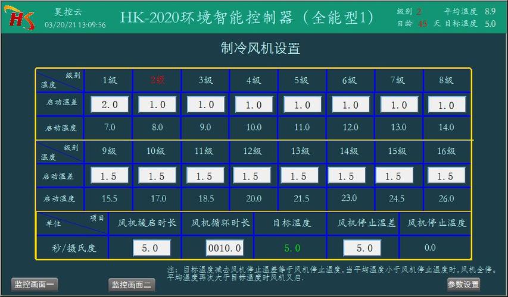Image resolution: width=508 pixels, height=297 pixels.
Task: Open 监控画面二 screen
Action: (131, 285)
